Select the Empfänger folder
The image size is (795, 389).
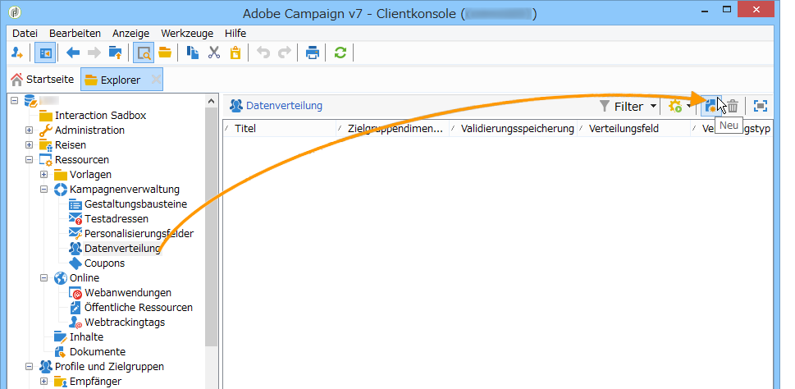pos(95,381)
